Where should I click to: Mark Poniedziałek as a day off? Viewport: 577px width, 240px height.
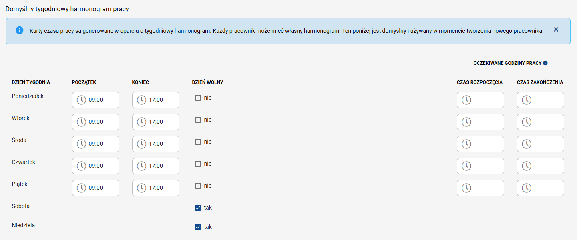coord(198,98)
